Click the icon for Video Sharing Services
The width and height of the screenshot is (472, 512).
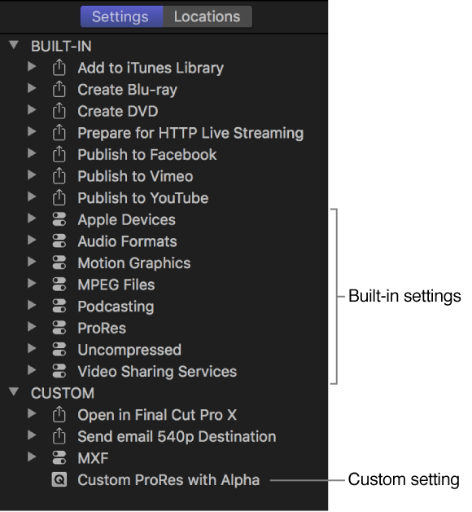coord(59,371)
